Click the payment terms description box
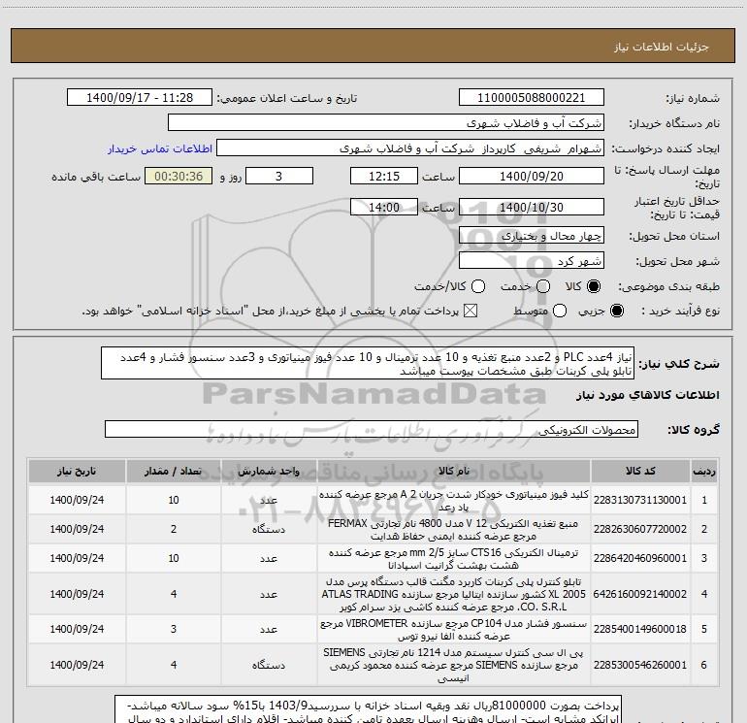Image resolution: width=747 pixels, height=723 pixels. [368, 709]
